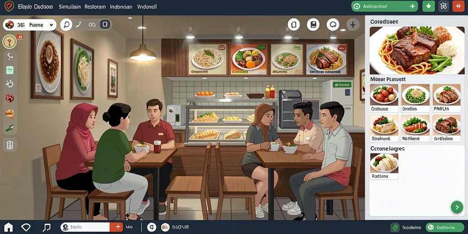The width and height of the screenshot is (468, 234).
Task: Click the grey round plus button
Action: click(x=352, y=25)
